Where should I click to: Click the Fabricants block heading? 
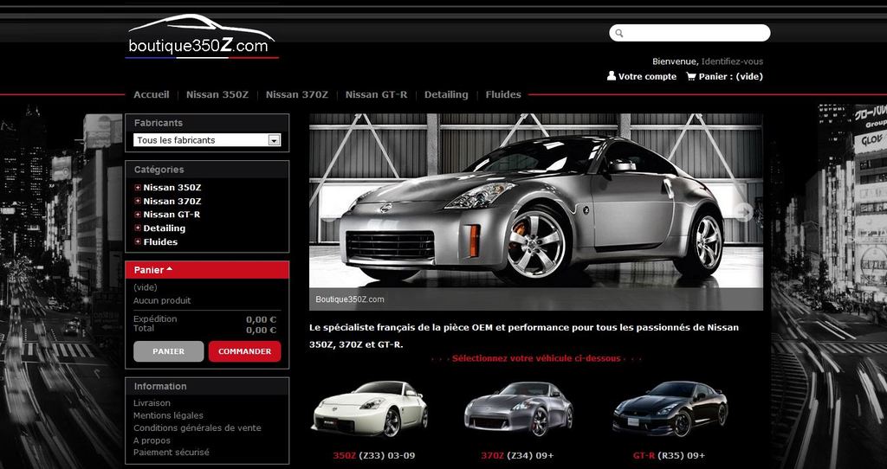click(159, 123)
